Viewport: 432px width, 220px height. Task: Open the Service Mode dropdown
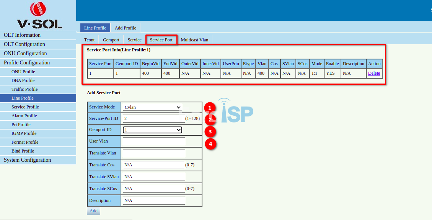tap(152, 107)
